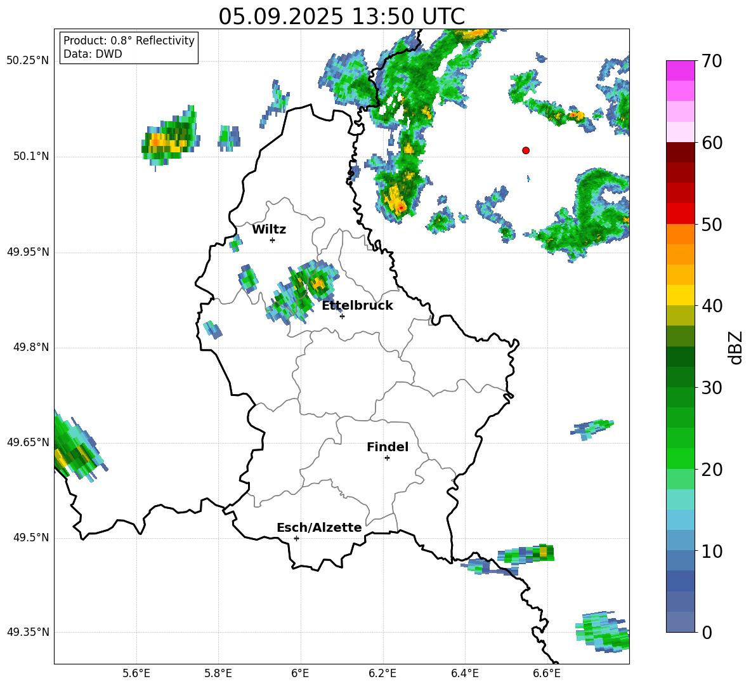Click the dBZ colorbar axis label

coord(736,347)
